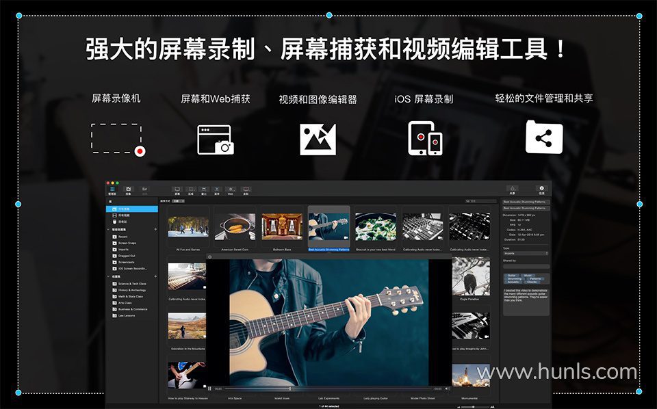Select the 窗口 window capture tool

tap(204, 190)
